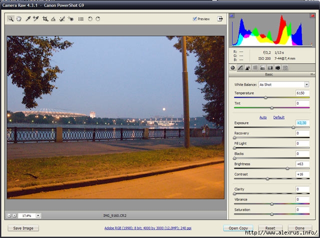320x238 pixels.
Task: Select the White Balance eyedropper tool
Action: 28,19
